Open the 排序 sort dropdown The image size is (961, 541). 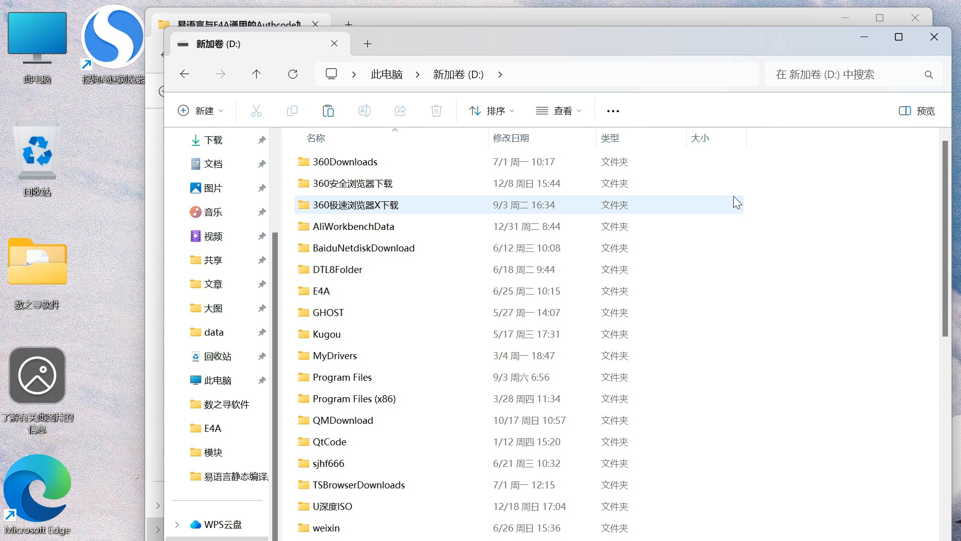492,111
